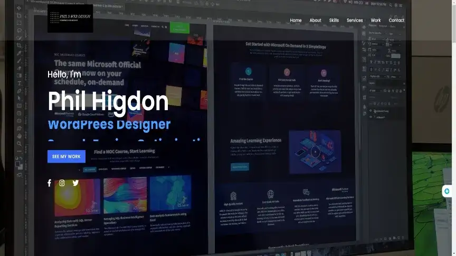Open the floating chat widget icon

point(447,191)
